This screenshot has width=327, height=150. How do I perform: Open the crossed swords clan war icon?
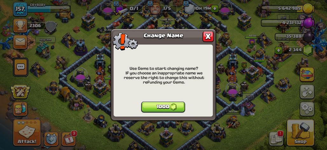tap(20, 91)
